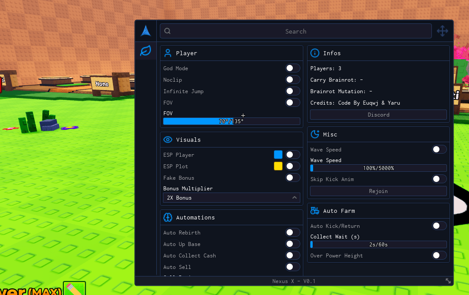
Task: Enable Skip Kick Anim switch
Action: [x=439, y=179]
